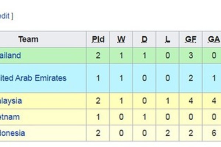Screen dimensions: 221x147
Task: Follow the Malaysia team link
Action: [11, 101]
